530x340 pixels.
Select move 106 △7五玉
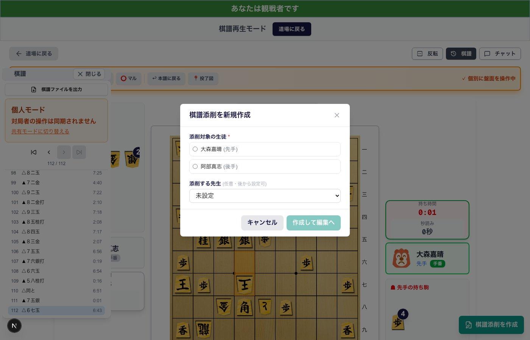point(56,252)
